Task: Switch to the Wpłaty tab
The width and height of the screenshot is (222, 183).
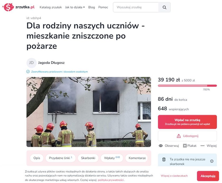Action: click(112, 158)
